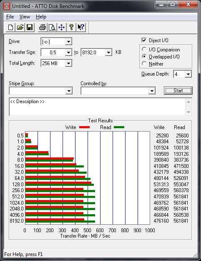The image size is (201, 261).
Task: Select the I/O Comparison radio button
Action: coord(144,49)
